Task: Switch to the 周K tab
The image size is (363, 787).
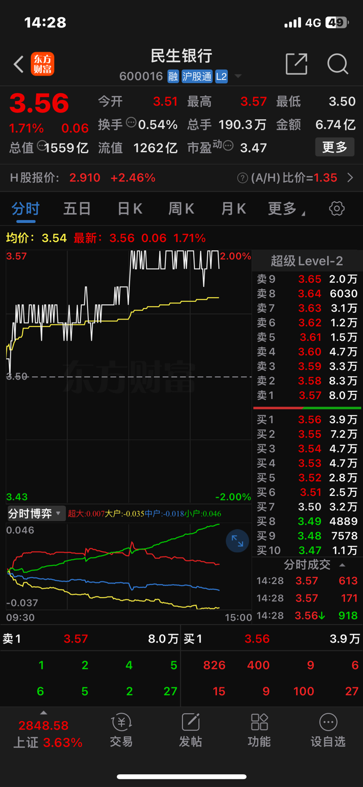Action: [x=181, y=209]
